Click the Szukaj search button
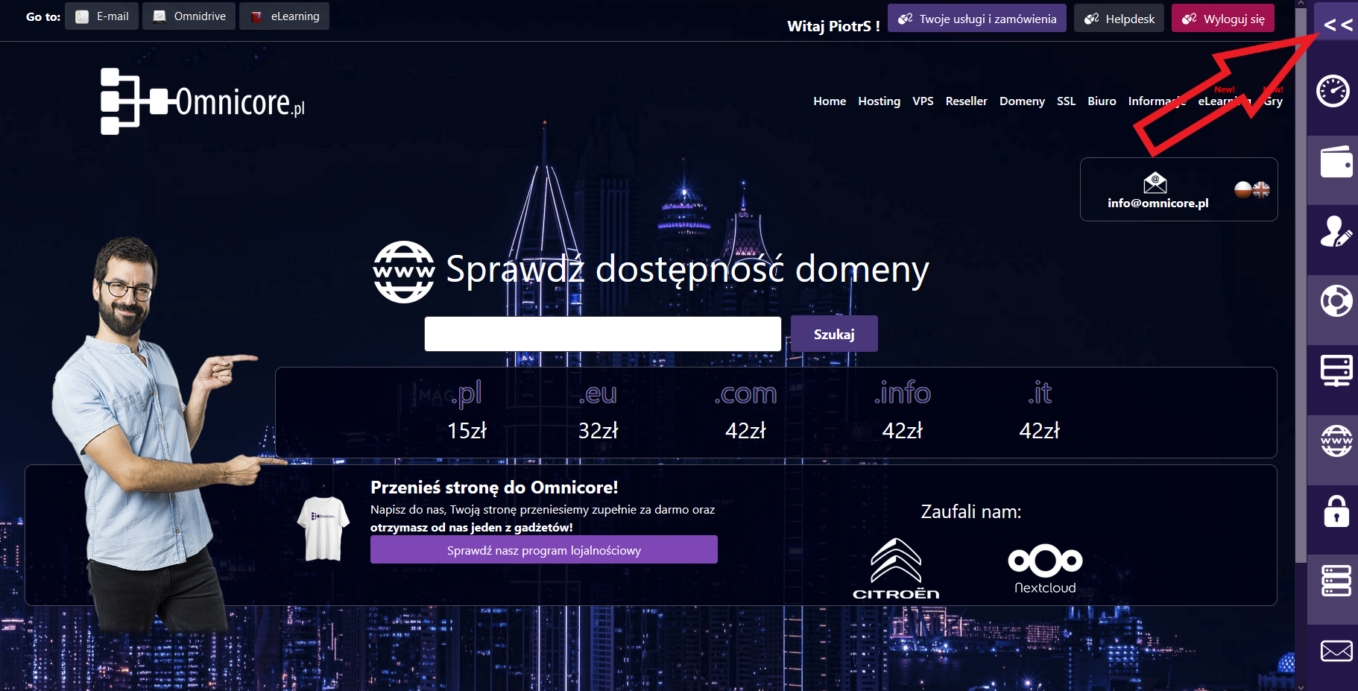The image size is (1358, 691). [833, 334]
